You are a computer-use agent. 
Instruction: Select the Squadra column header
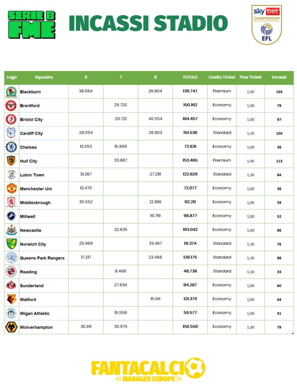(44, 77)
